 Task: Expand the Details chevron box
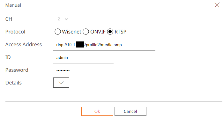(x=61, y=83)
